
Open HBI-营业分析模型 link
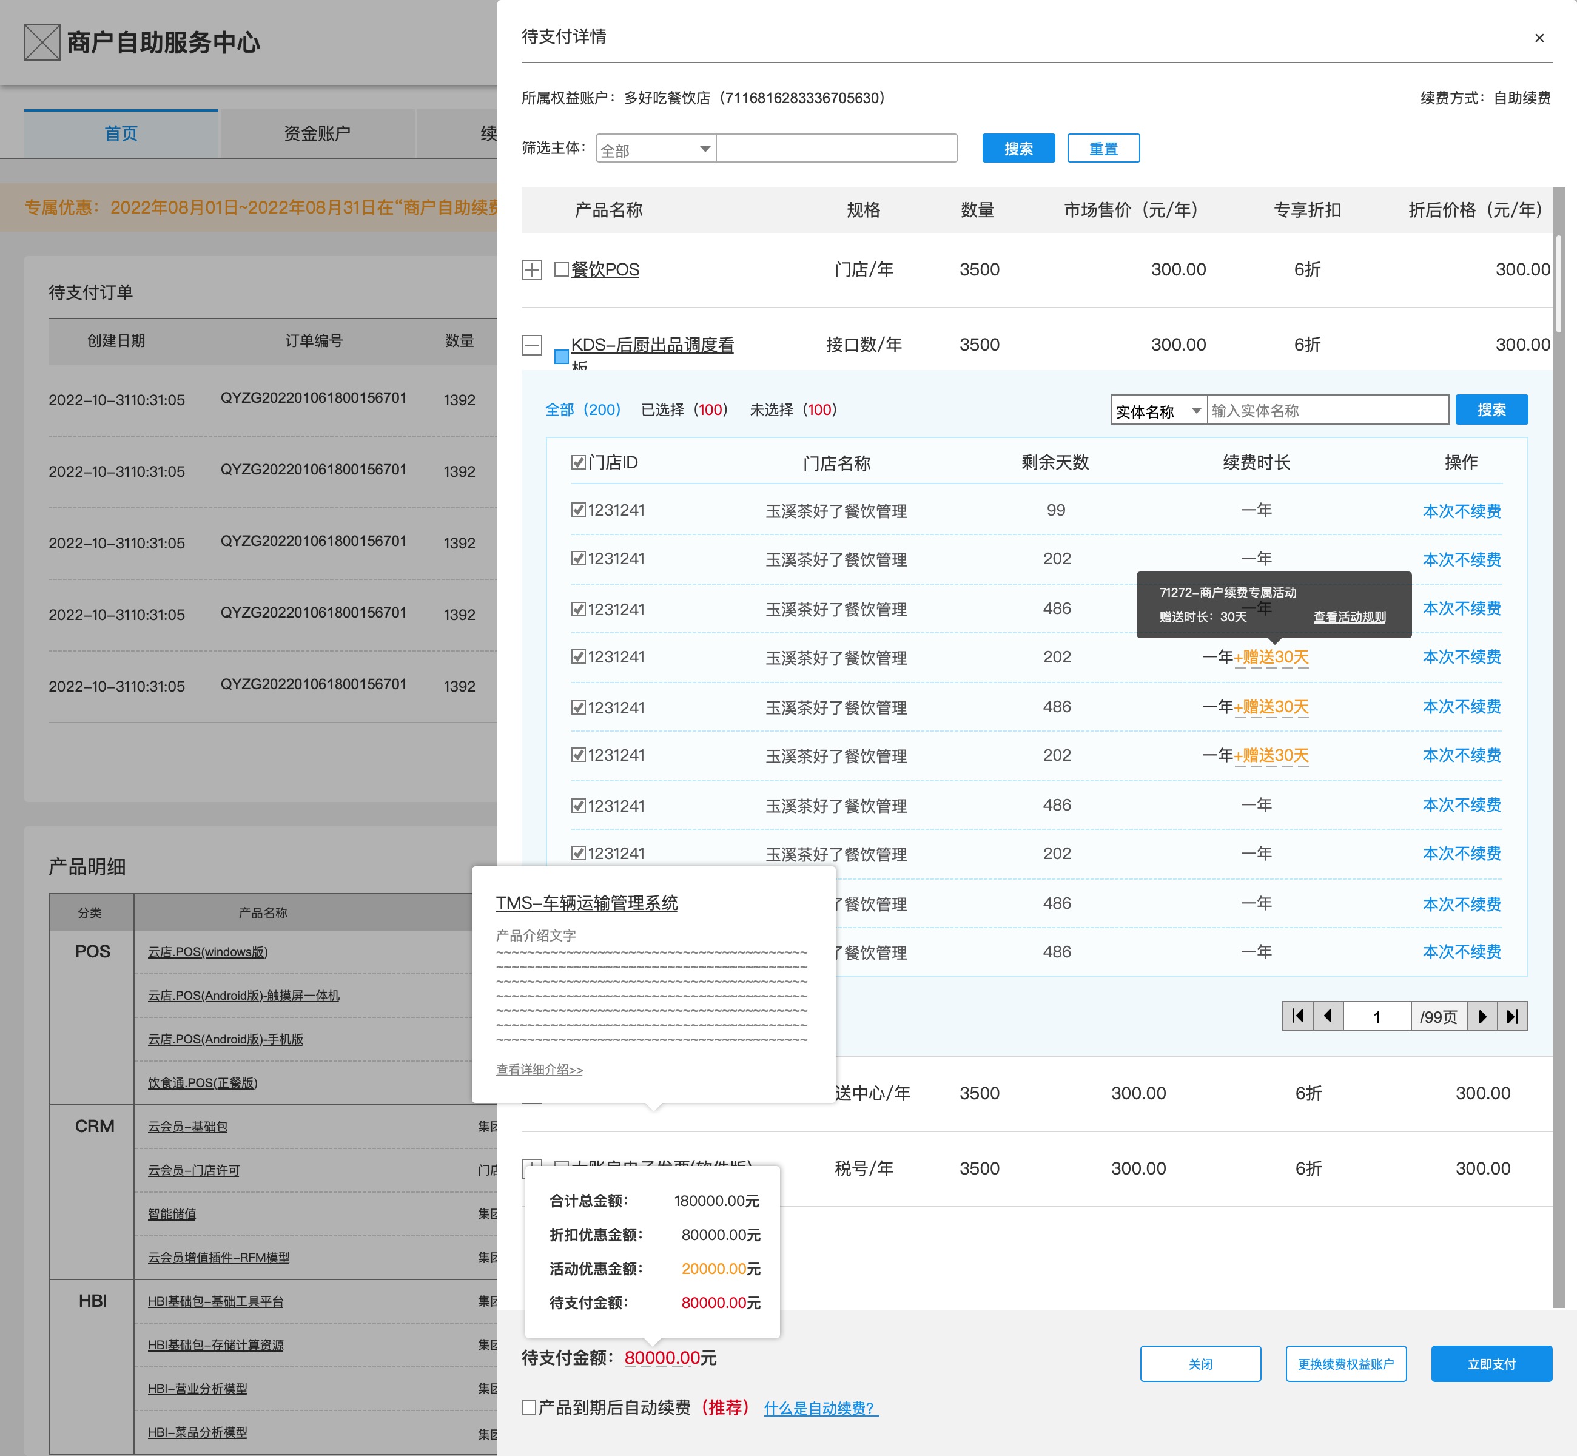click(198, 1389)
